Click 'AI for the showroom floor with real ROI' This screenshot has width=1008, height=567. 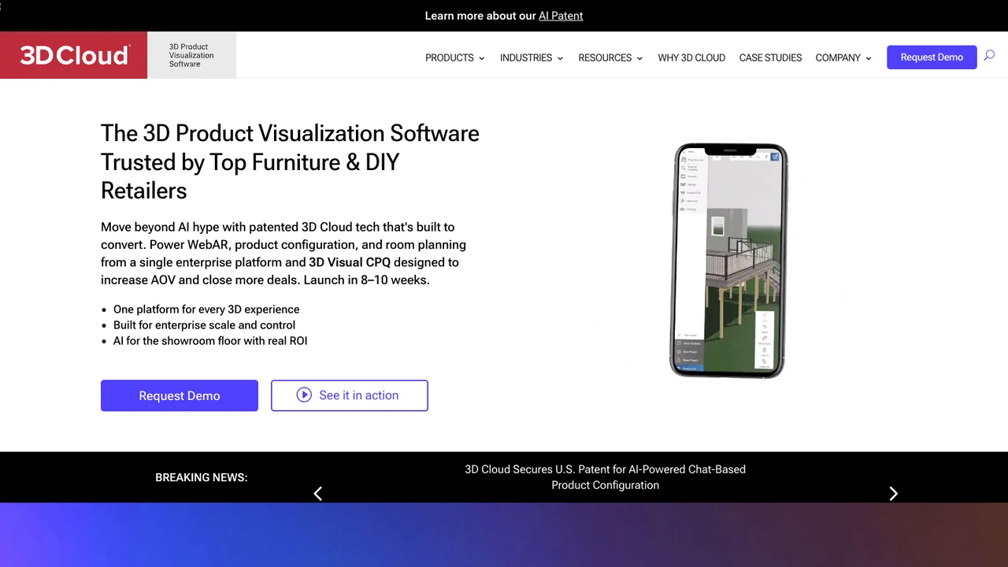click(210, 341)
